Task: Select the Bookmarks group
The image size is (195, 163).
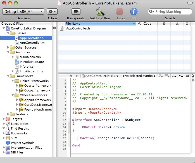Action: point(19,133)
